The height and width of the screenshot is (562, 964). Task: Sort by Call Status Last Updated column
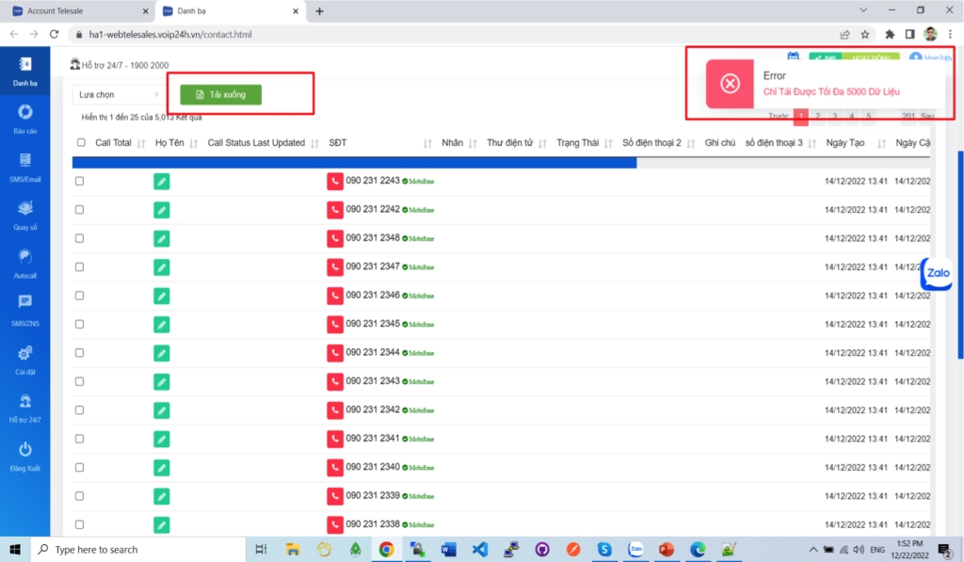(x=257, y=143)
